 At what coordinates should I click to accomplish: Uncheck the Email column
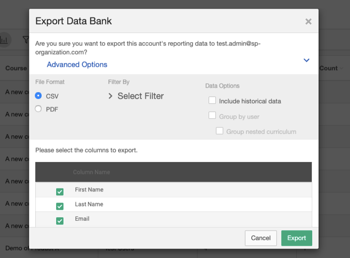click(60, 221)
